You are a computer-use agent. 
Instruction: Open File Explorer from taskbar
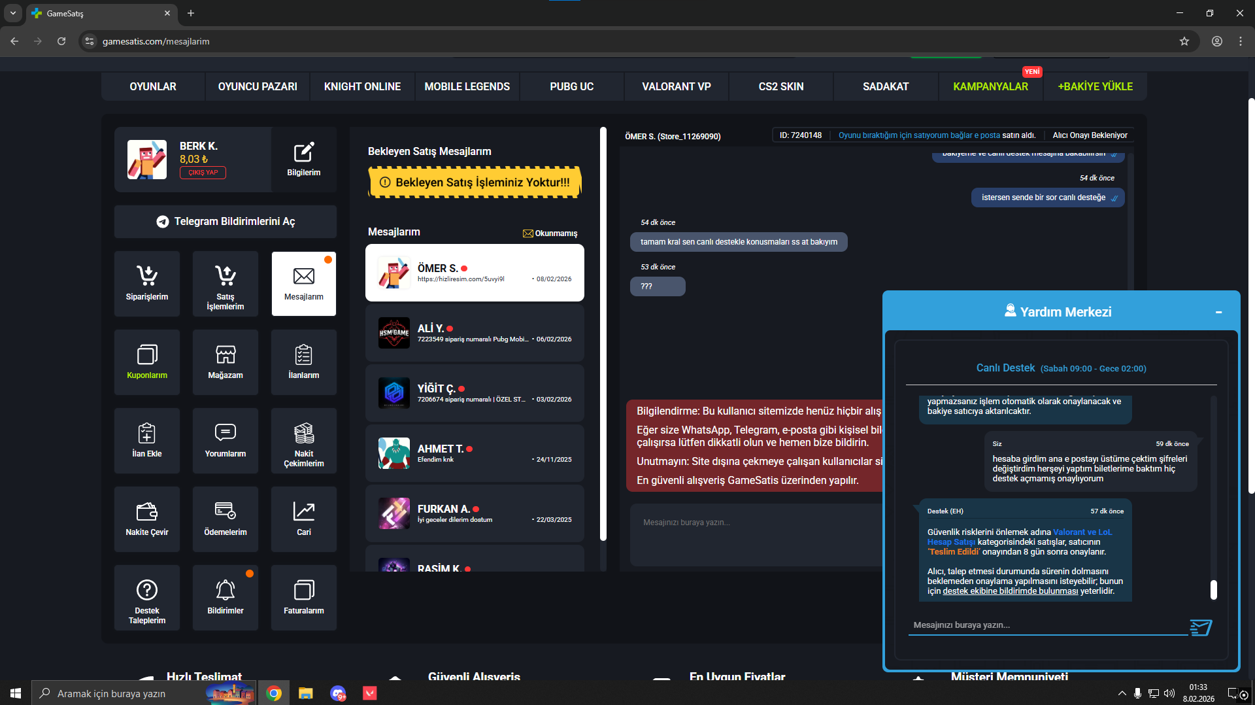click(306, 693)
